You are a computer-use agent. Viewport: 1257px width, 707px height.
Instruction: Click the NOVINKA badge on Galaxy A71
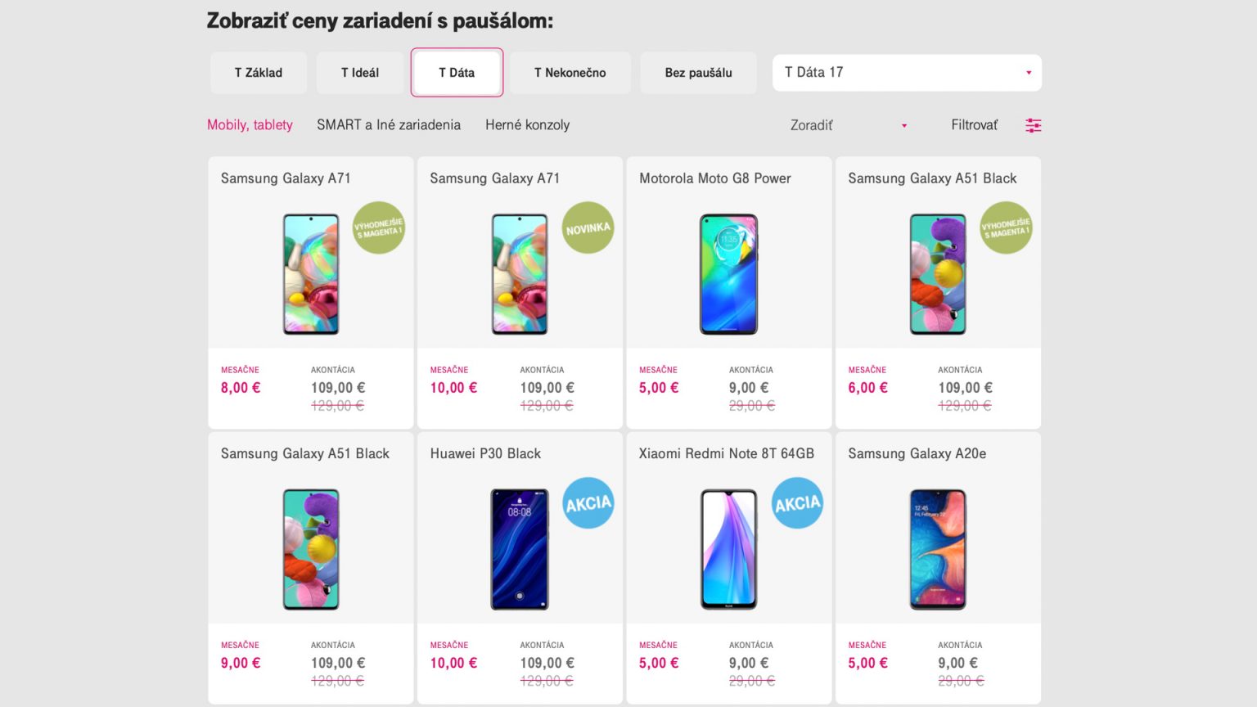coord(588,227)
